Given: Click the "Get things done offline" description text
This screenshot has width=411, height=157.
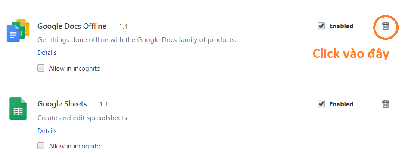Looking at the screenshot, I should pos(137,40).
